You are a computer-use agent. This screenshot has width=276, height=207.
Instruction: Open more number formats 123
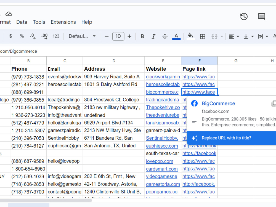tap(56, 36)
